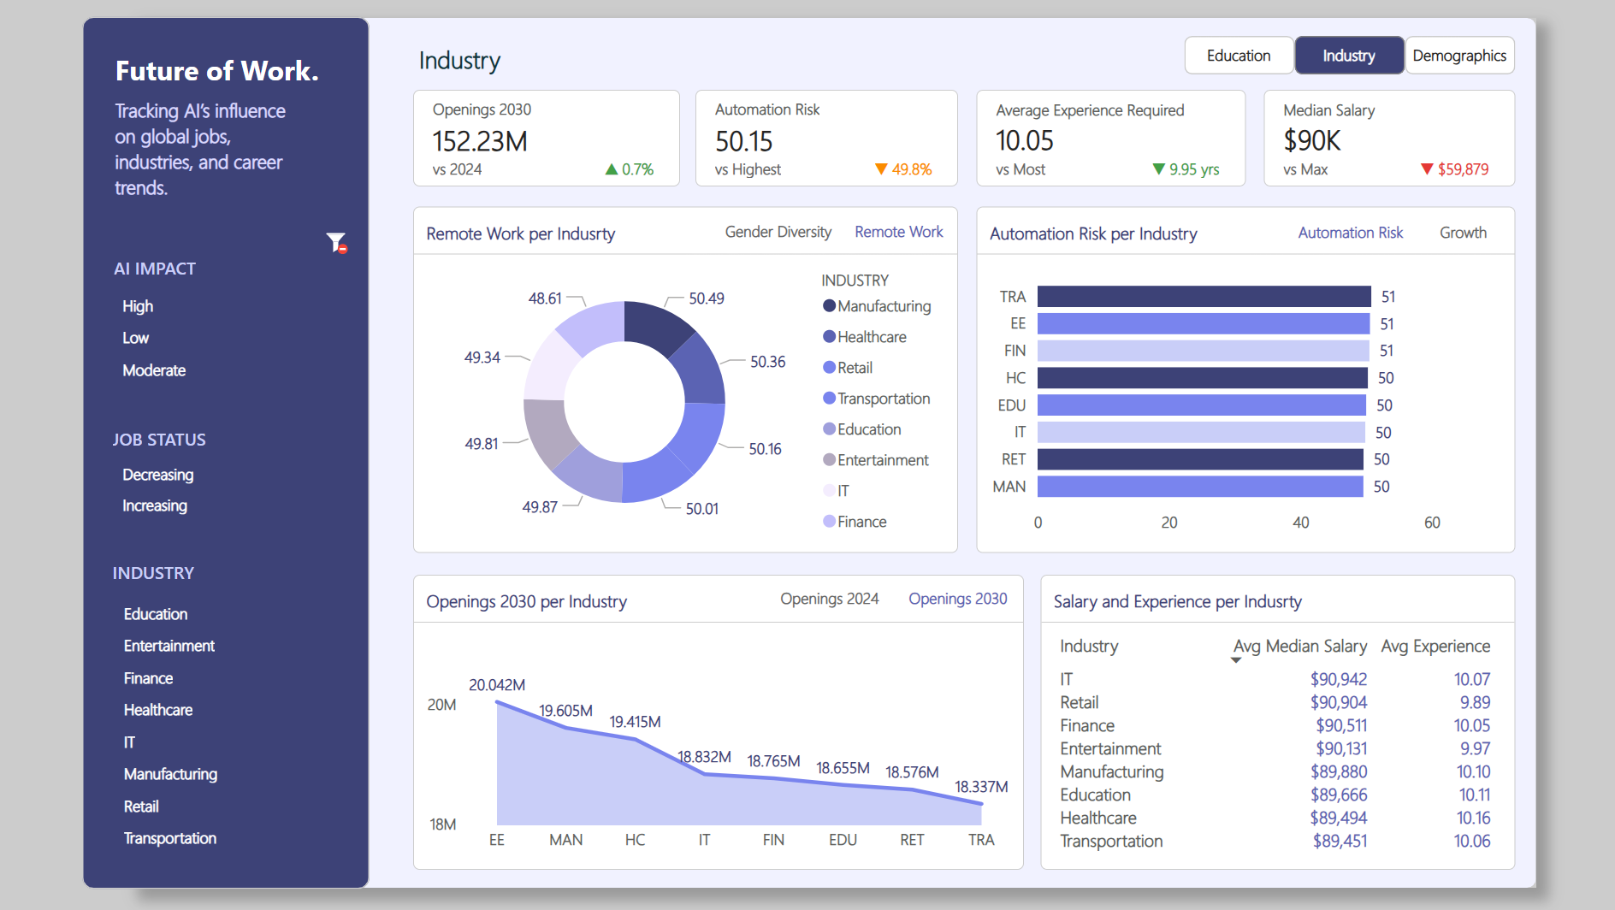Select the TRA automation risk bar
The height and width of the screenshot is (910, 1615).
click(1204, 297)
